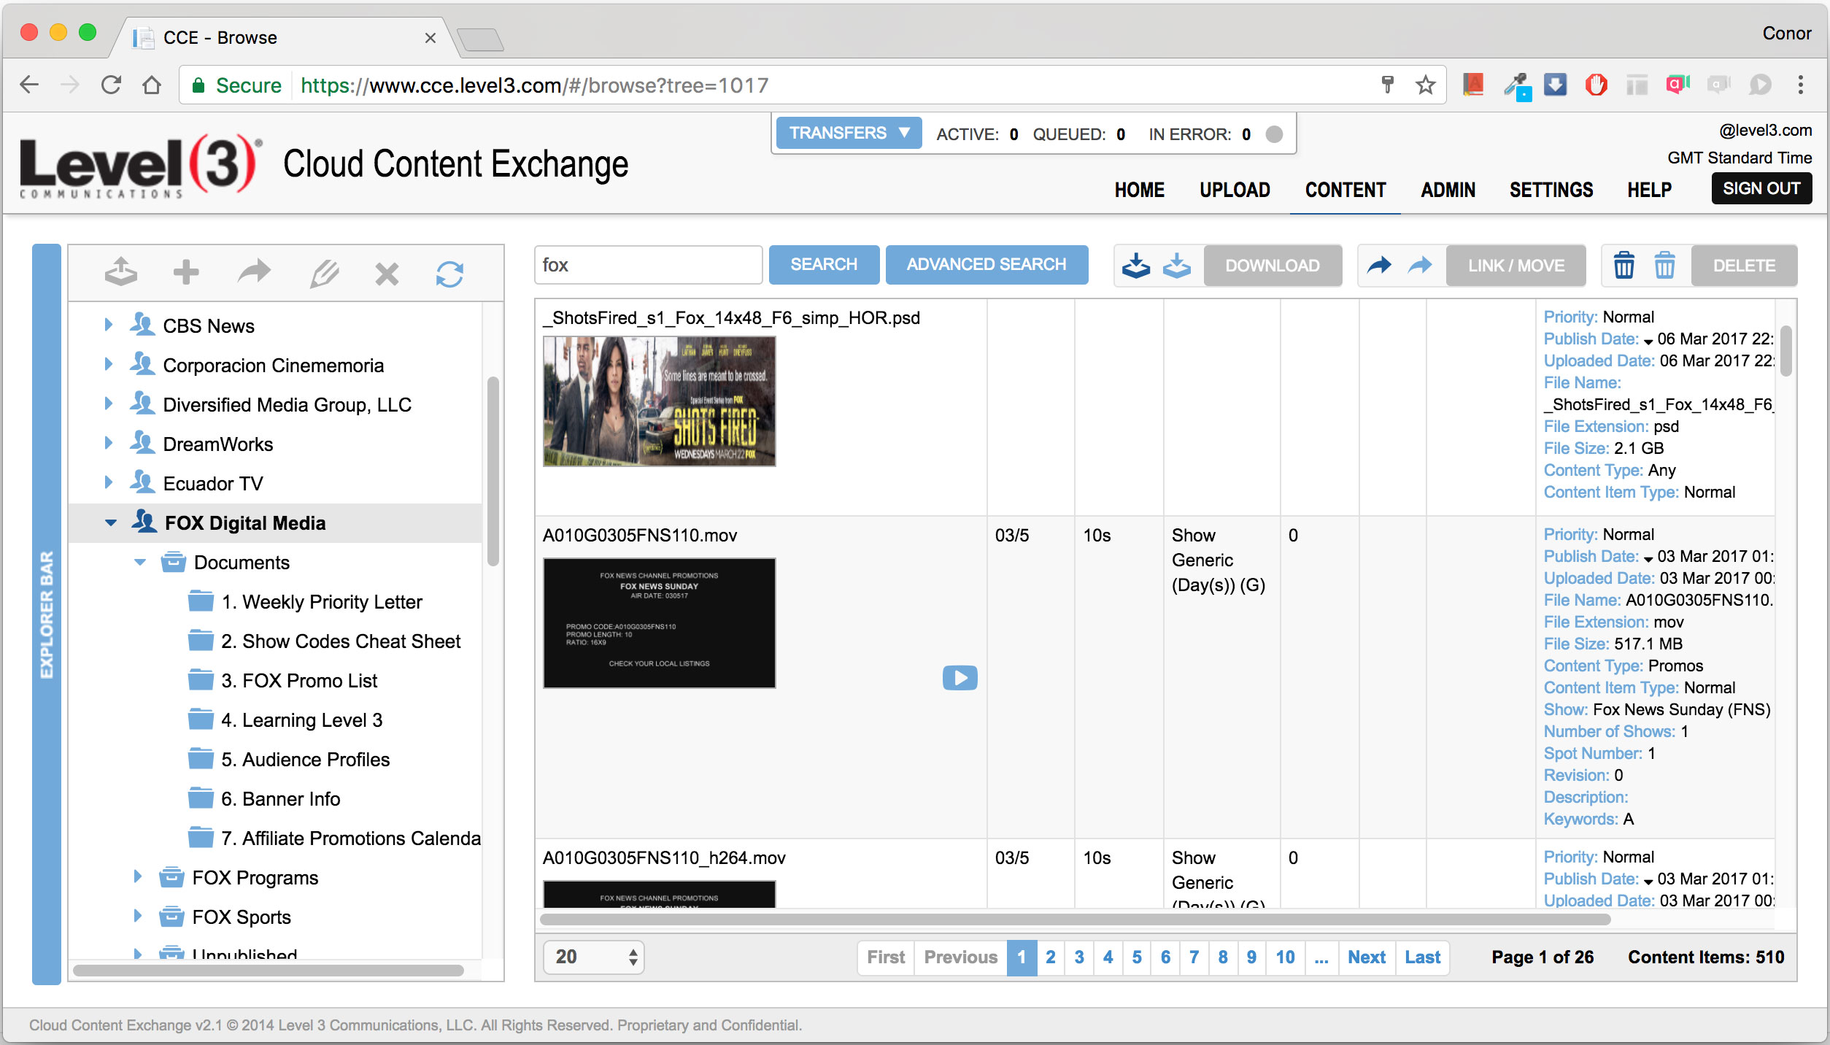Click the Next page link
The image size is (1830, 1045).
point(1367,957)
